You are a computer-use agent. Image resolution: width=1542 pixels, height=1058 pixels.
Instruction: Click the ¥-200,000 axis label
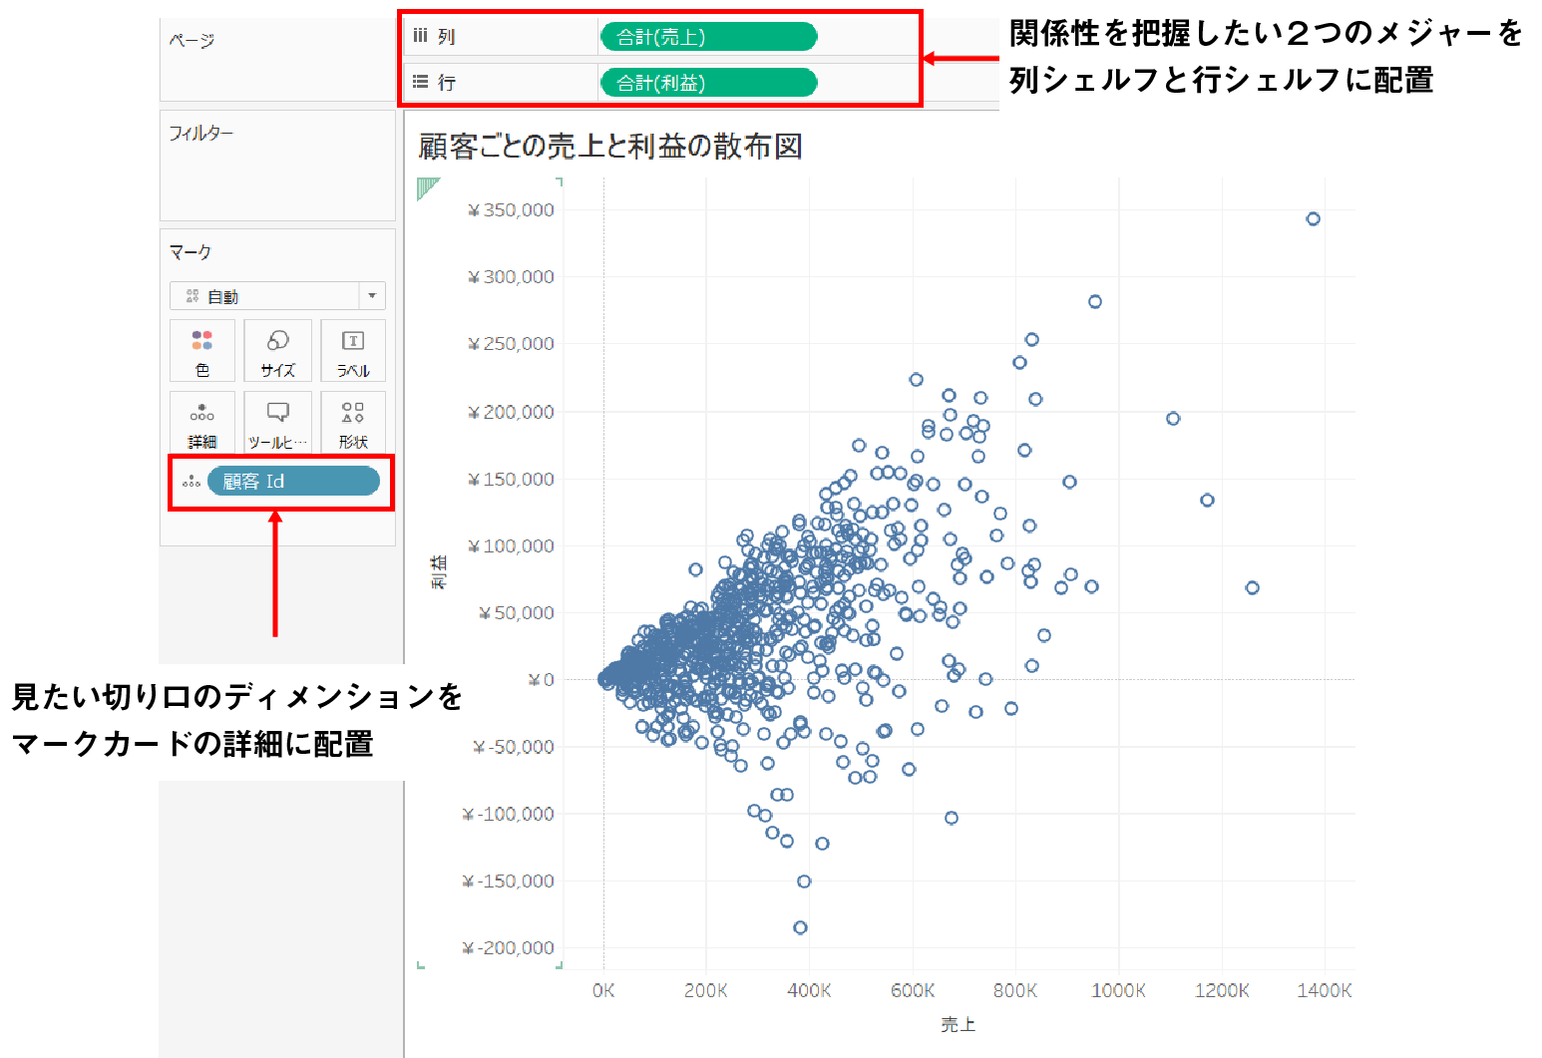tap(509, 948)
